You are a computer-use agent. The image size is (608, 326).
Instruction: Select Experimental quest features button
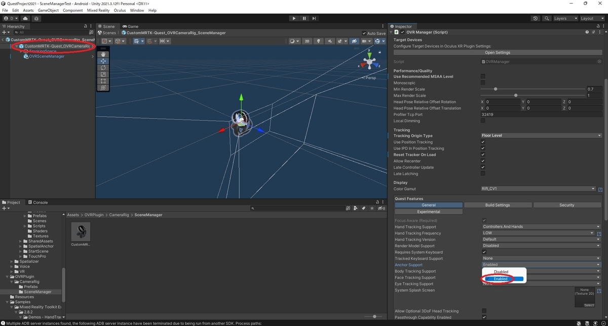click(429, 212)
